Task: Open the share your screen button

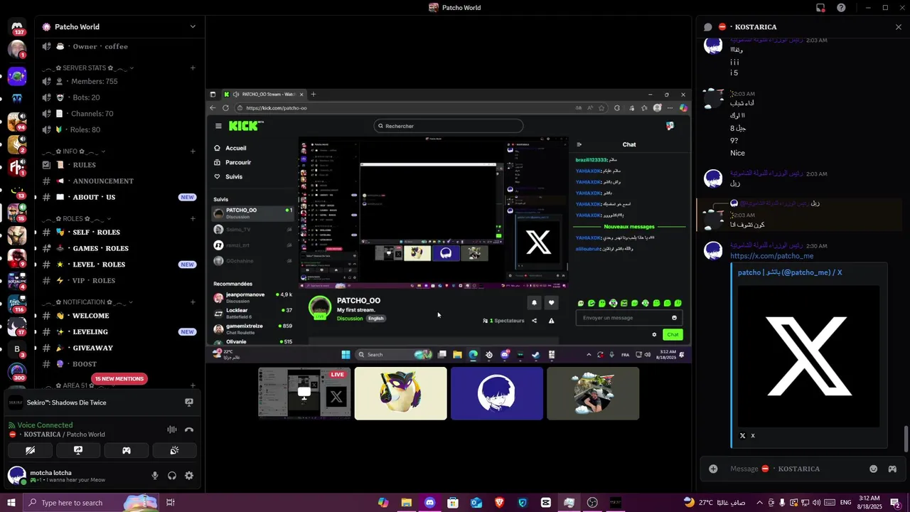Action: pyautogui.click(x=78, y=450)
